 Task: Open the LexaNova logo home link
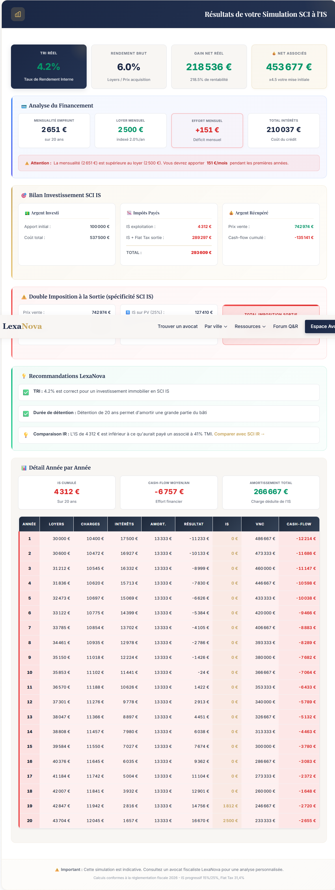tap(23, 326)
